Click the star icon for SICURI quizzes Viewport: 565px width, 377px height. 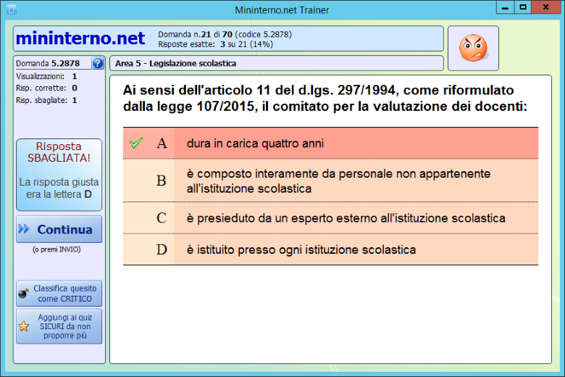pyautogui.click(x=24, y=326)
